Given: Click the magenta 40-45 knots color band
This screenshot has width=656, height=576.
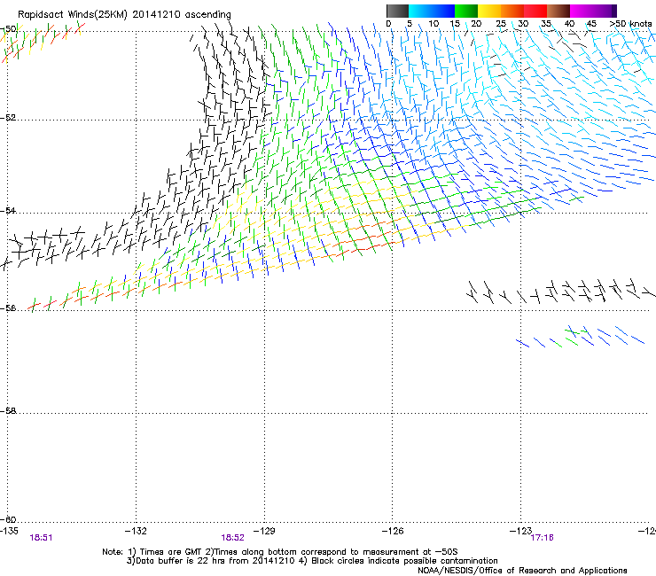Looking at the screenshot, I should tap(582, 11).
